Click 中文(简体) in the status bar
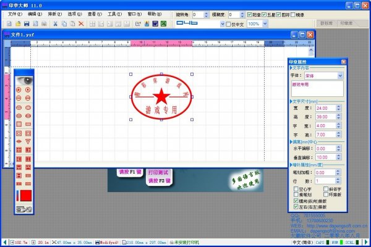This screenshot has width=371, height=247. click(302, 243)
